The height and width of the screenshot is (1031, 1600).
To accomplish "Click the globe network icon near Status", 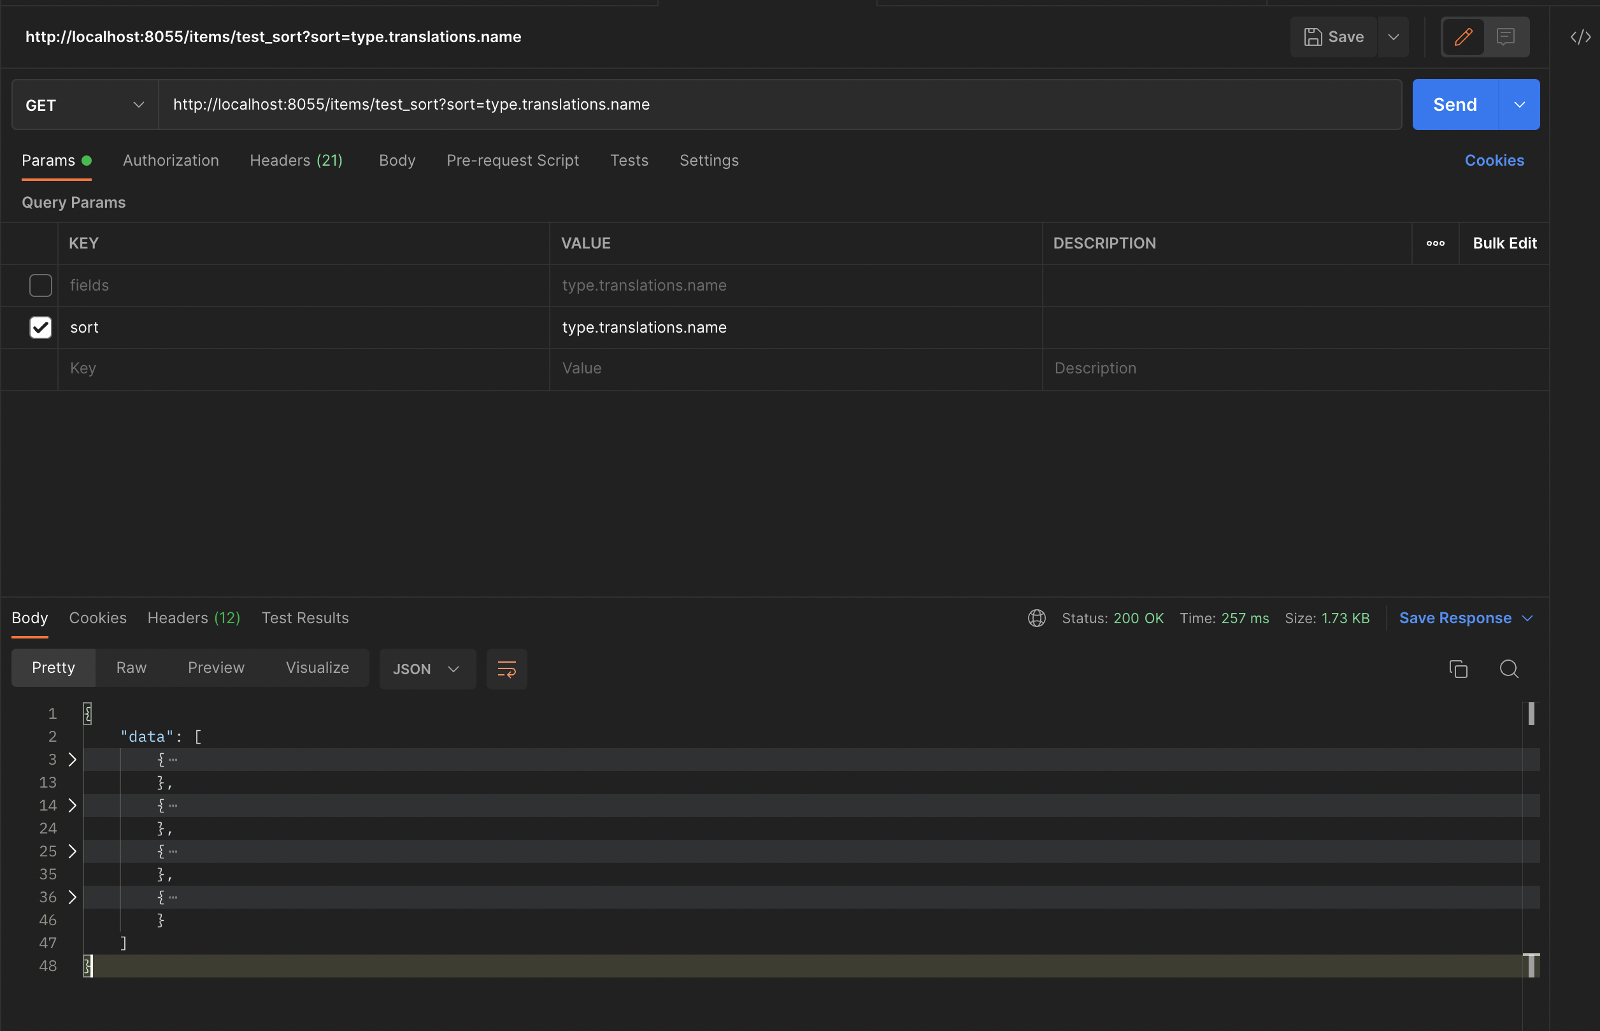I will pos(1036,618).
